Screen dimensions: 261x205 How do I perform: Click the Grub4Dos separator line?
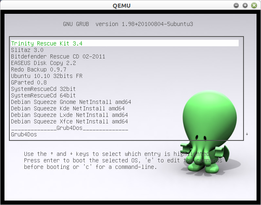click(70, 128)
